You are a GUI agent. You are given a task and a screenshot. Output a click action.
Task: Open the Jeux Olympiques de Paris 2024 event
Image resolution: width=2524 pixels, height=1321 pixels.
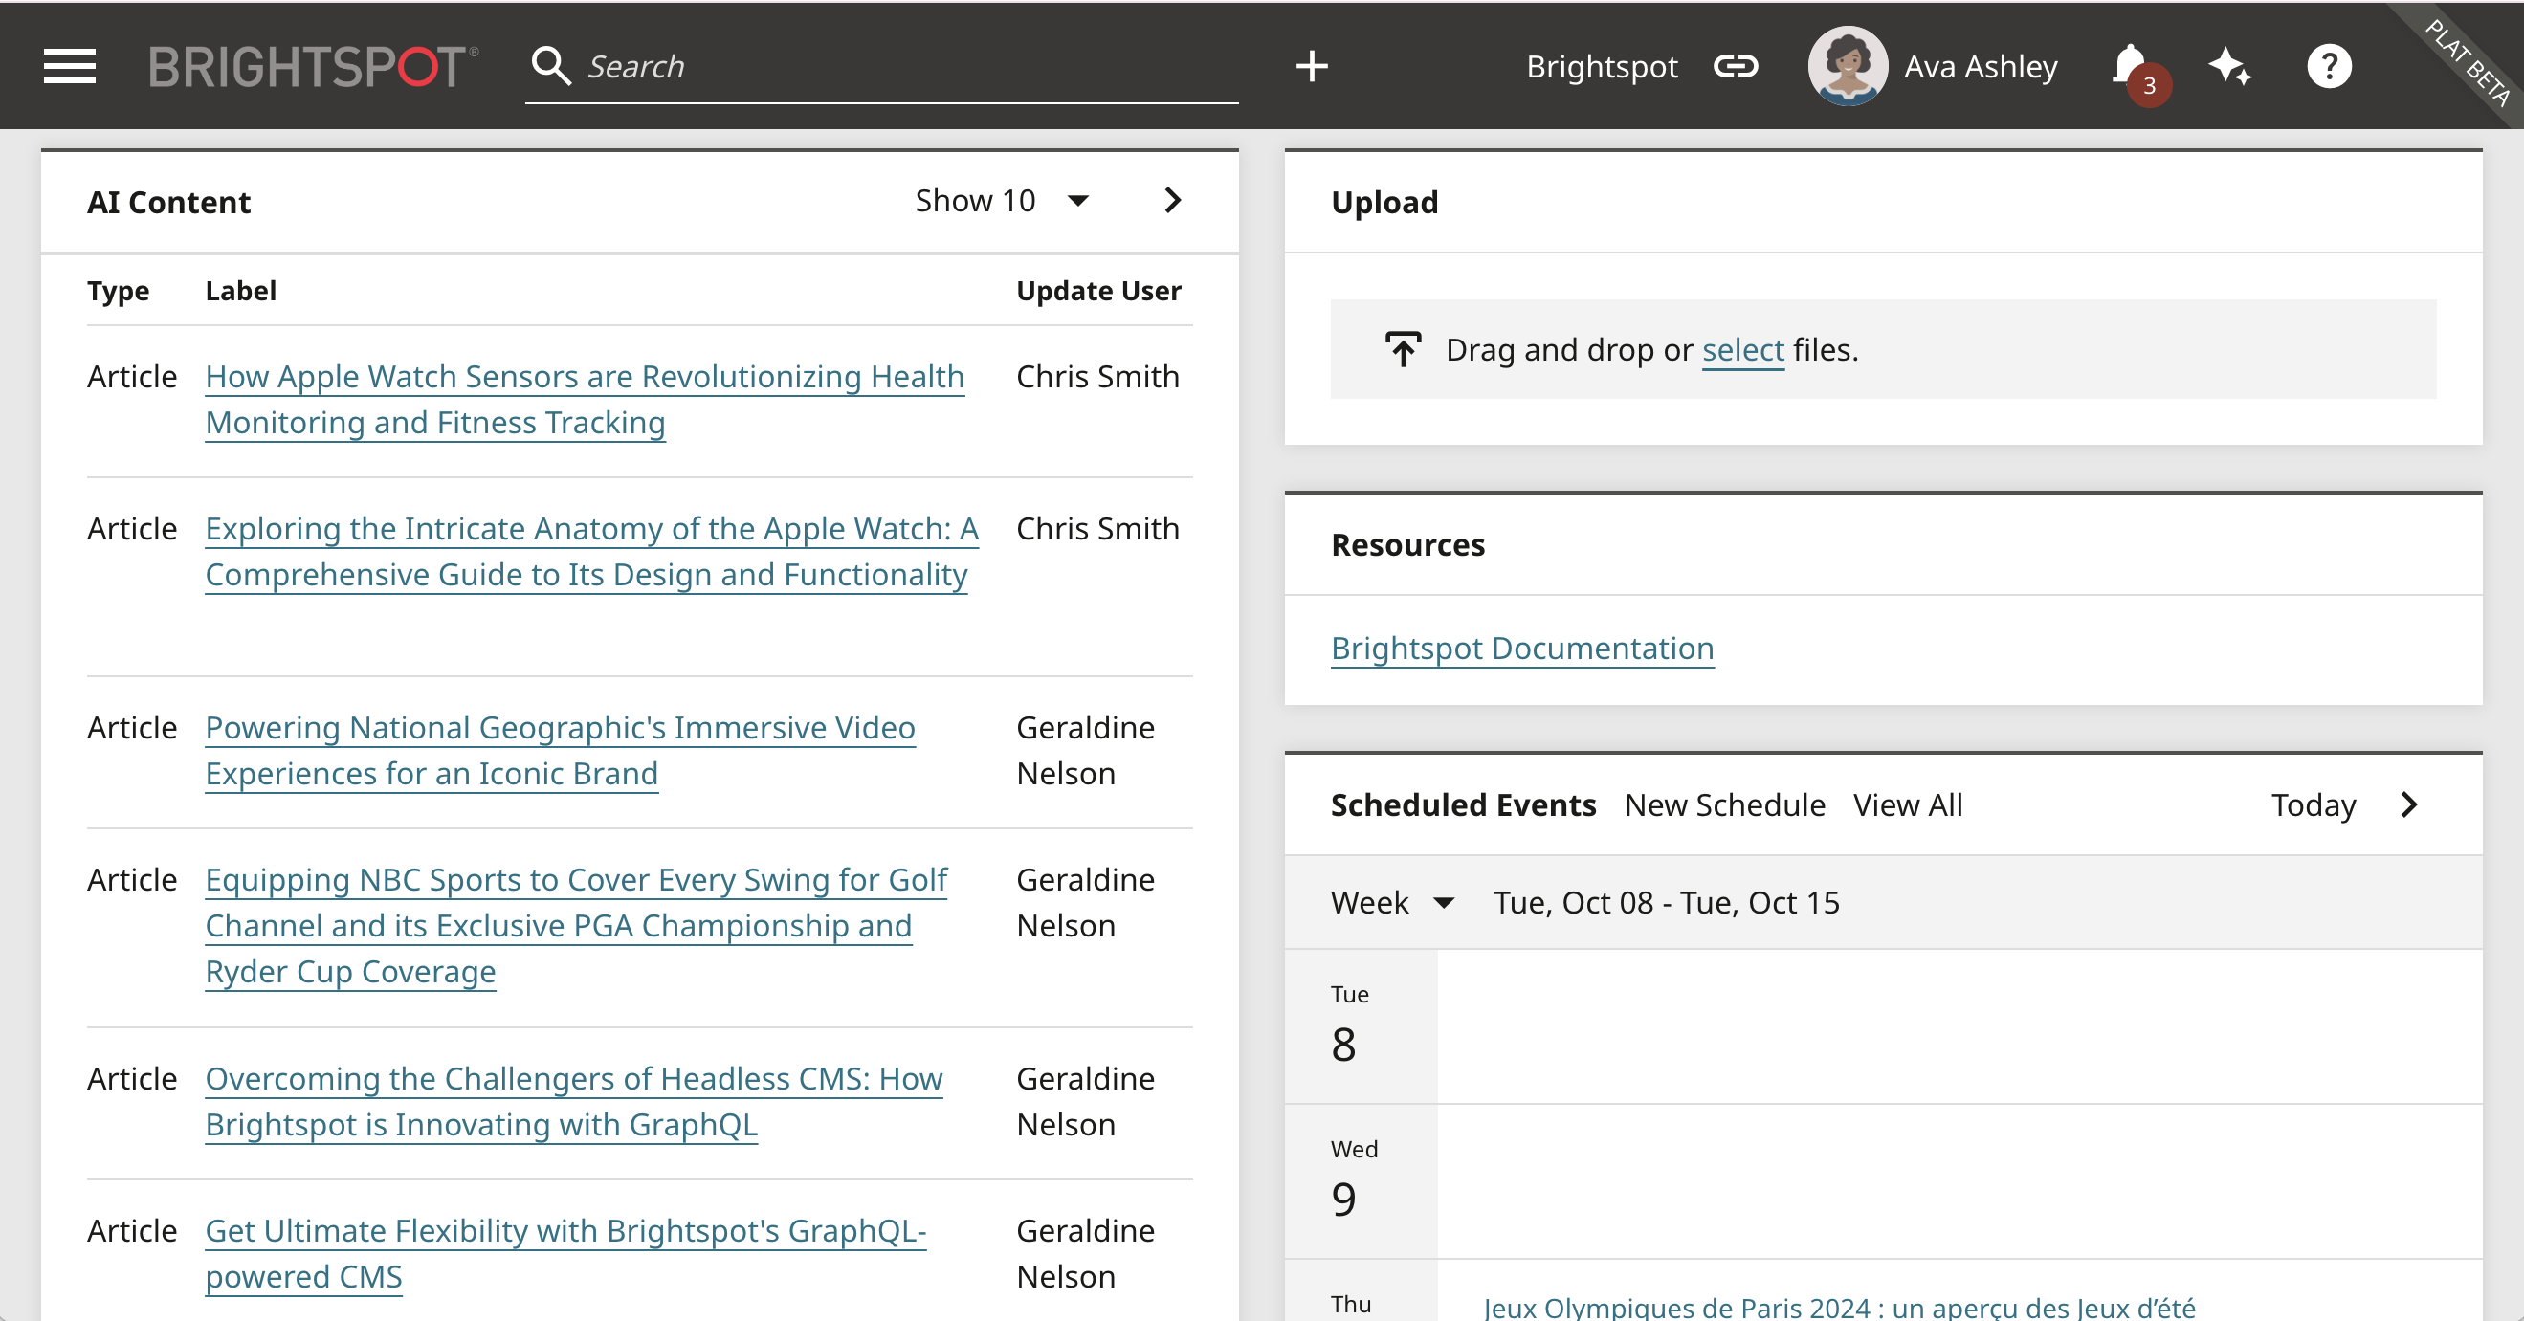pos(1839,1307)
